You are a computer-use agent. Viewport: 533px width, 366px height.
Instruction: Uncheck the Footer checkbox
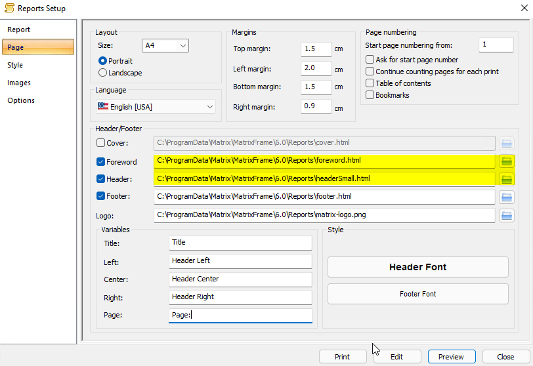(100, 196)
